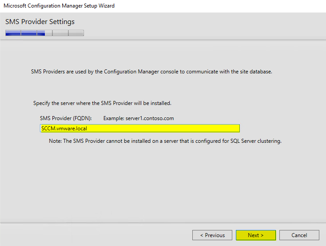Screen dimensions: 326x246
Task: Go back with the Previous button
Action: click(x=212, y=235)
